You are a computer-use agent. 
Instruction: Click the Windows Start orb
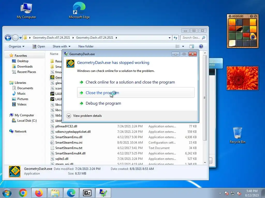7,193
